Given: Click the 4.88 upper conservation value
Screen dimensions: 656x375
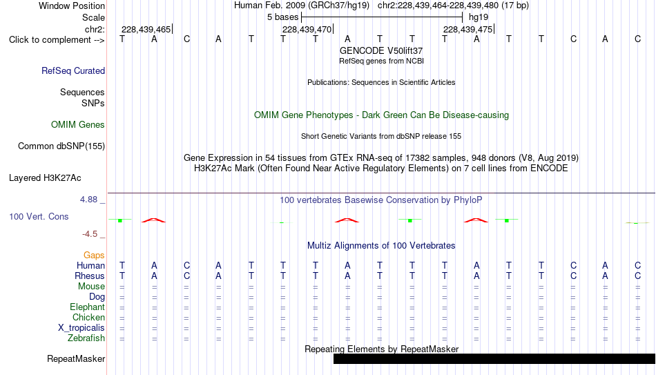Looking at the screenshot, I should [88, 200].
